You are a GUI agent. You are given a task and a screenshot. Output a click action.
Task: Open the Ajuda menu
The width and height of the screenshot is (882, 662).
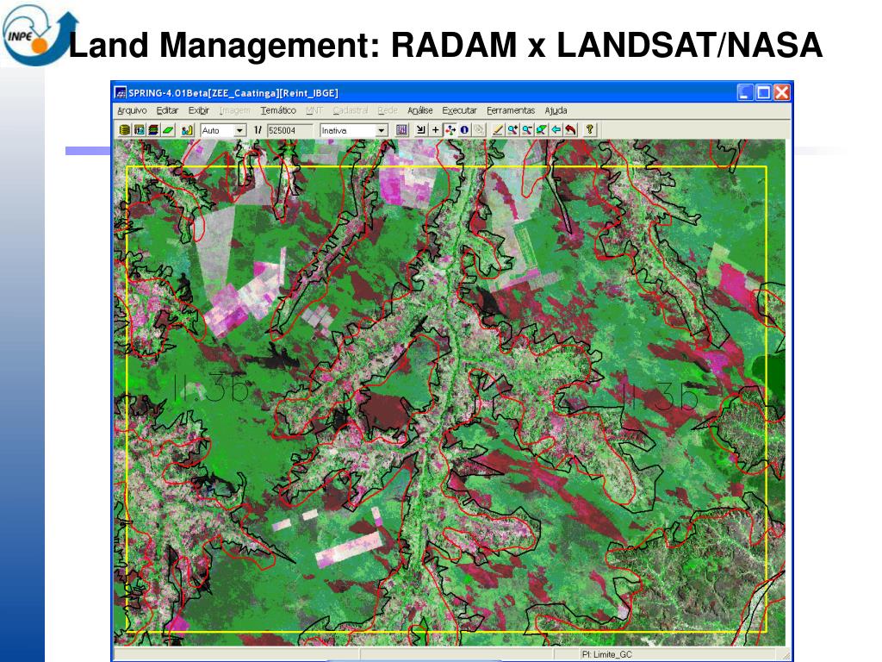click(556, 110)
